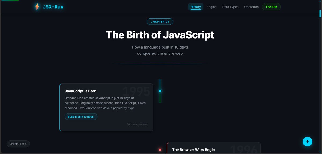Open The Lab button
Image resolution: width=322 pixels, height=154 pixels.
tap(271, 7)
